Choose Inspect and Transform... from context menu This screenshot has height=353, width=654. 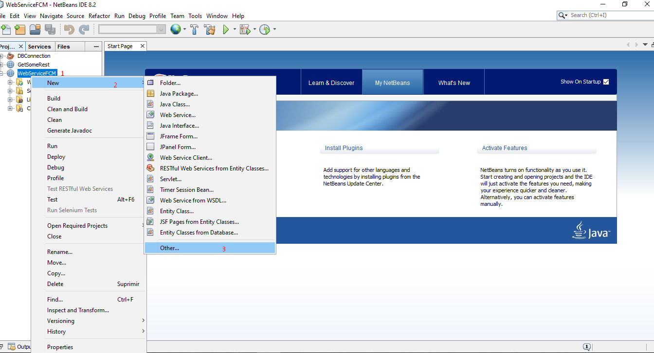(x=88, y=310)
